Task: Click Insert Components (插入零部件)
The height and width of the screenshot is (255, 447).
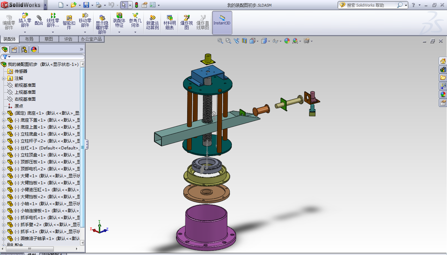Action: click(25, 21)
